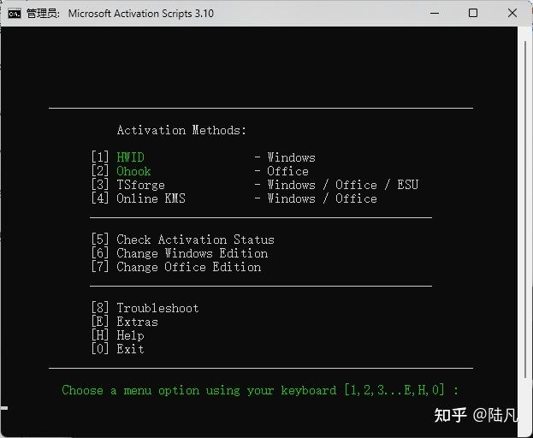The width and height of the screenshot is (533, 438).
Task: Click the 'Activation Methods:' heading
Action: coord(181,130)
